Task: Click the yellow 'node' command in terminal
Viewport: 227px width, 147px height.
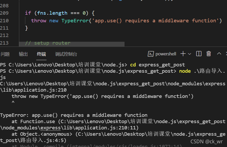Action: [185, 71]
